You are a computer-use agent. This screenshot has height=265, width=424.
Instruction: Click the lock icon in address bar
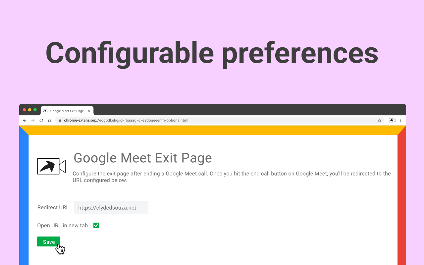coord(60,121)
